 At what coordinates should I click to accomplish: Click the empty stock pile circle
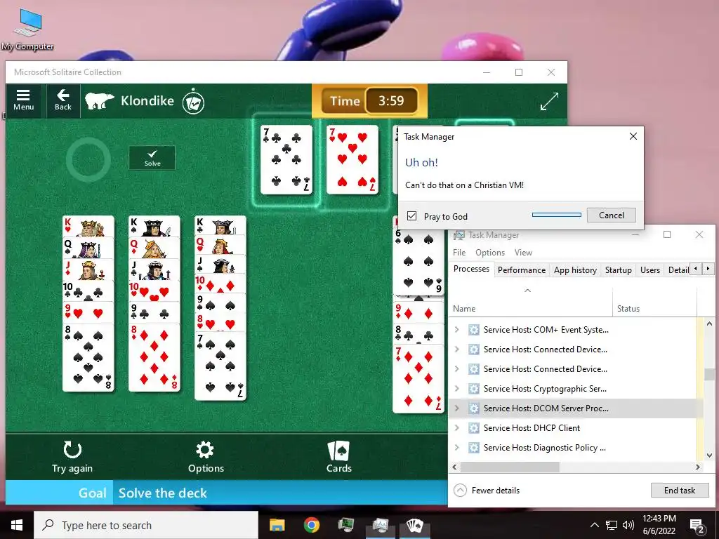coord(88,159)
